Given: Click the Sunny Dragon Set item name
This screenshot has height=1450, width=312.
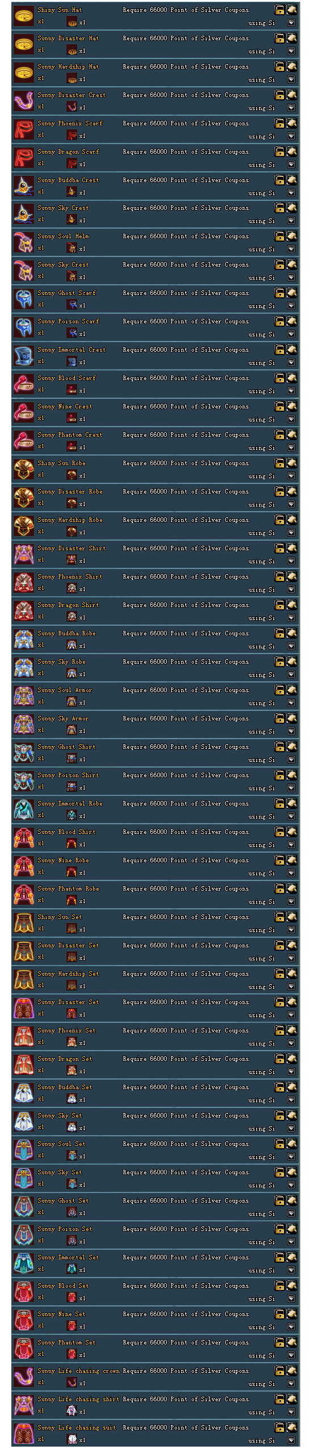Looking at the screenshot, I should 65,1059.
